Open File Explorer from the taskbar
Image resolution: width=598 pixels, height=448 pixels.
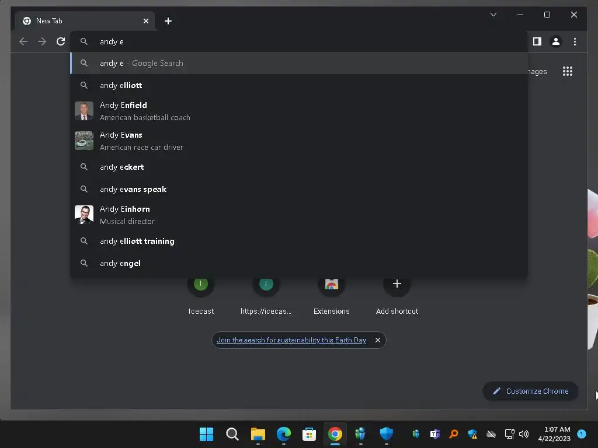[x=258, y=434]
